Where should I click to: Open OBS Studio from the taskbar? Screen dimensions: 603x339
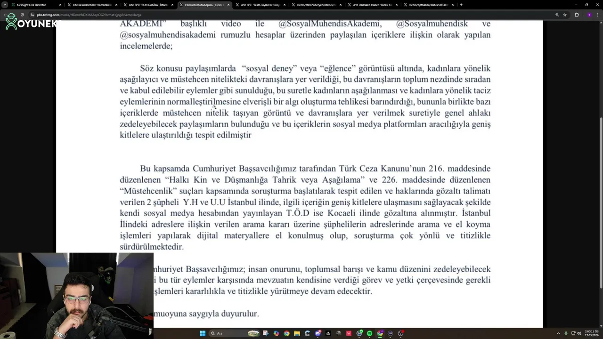(x=401, y=333)
